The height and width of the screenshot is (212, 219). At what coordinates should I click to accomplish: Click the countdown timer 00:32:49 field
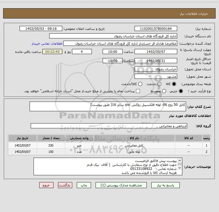(52, 52)
